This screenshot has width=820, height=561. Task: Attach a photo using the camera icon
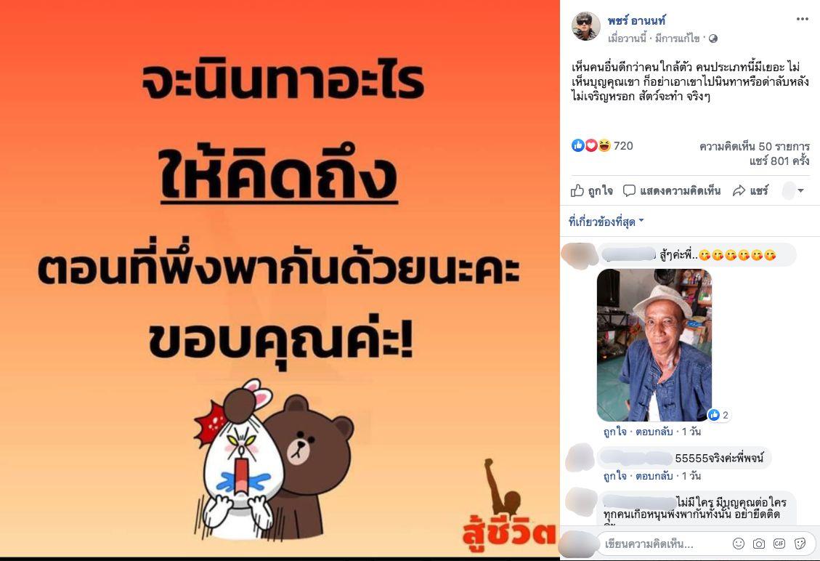pos(759,544)
